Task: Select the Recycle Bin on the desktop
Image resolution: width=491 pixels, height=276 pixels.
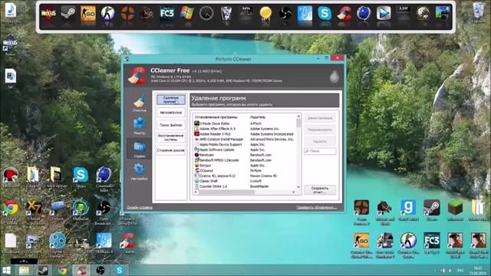Action: [x=478, y=12]
